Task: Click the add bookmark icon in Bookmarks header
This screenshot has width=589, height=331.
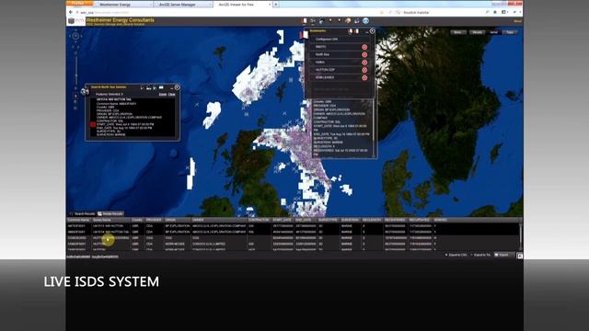Action: tap(356, 31)
